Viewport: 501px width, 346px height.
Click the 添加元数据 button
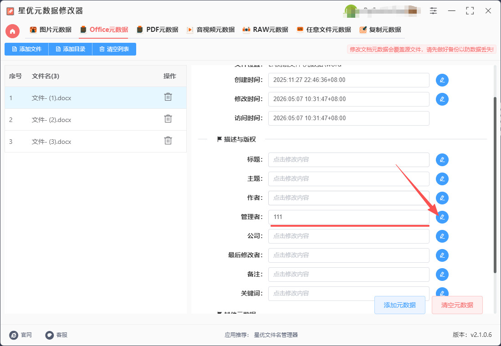[400, 305]
